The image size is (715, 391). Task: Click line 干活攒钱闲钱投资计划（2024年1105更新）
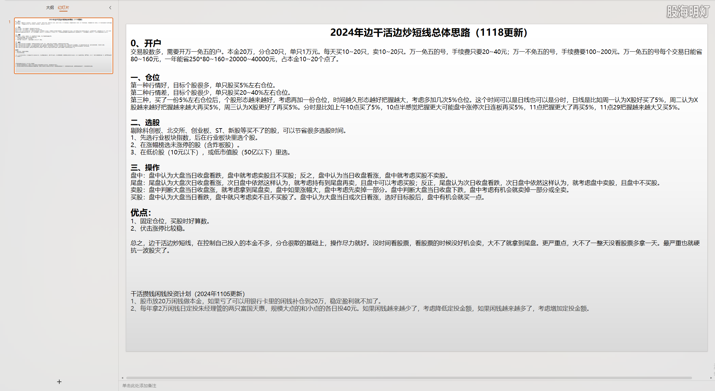187,294
